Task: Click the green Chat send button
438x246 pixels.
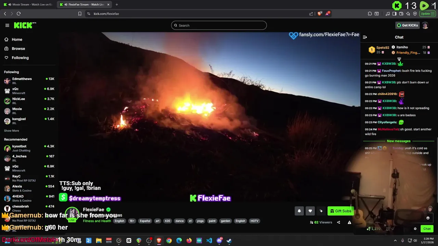Action: pyautogui.click(x=427, y=229)
